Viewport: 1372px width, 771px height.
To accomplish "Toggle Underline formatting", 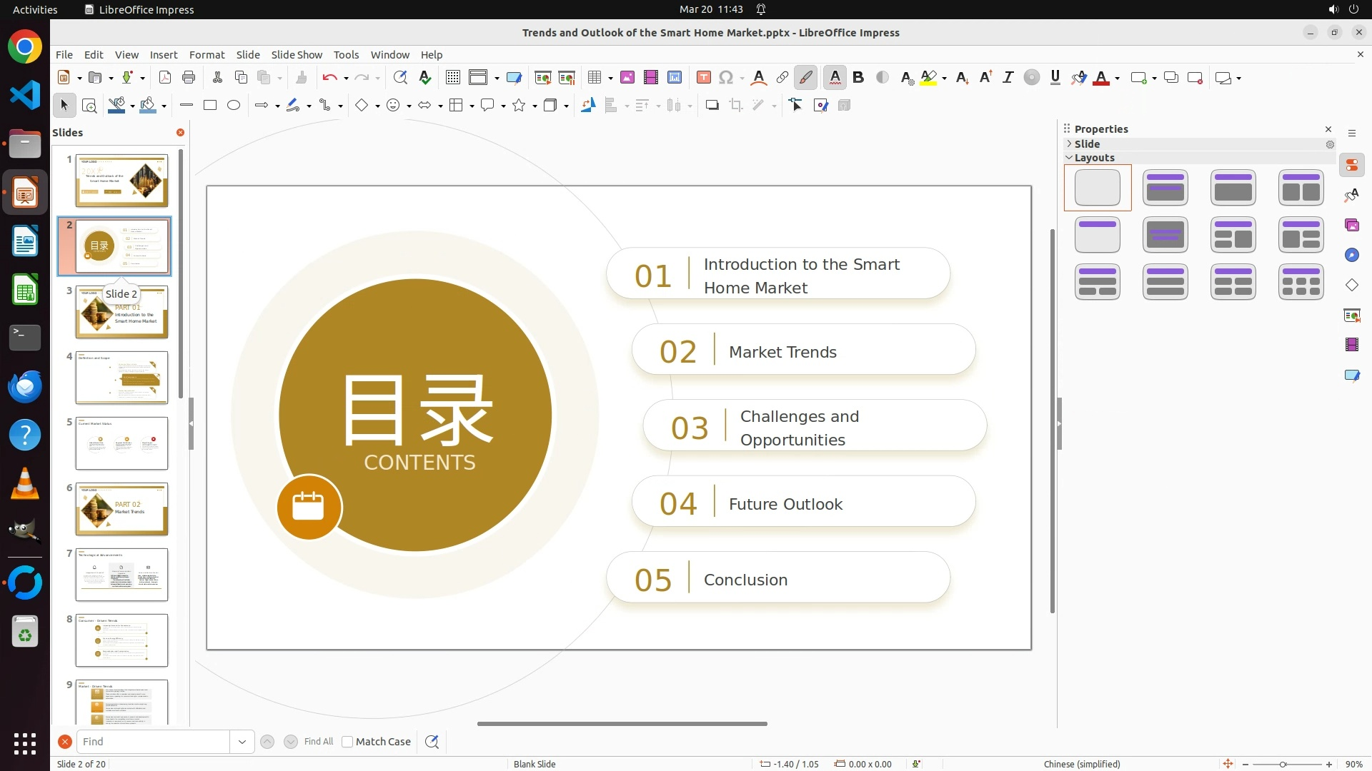I will [1055, 78].
